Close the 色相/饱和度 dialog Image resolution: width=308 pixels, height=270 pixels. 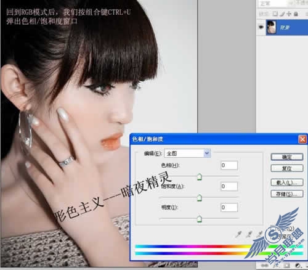click(x=302, y=139)
